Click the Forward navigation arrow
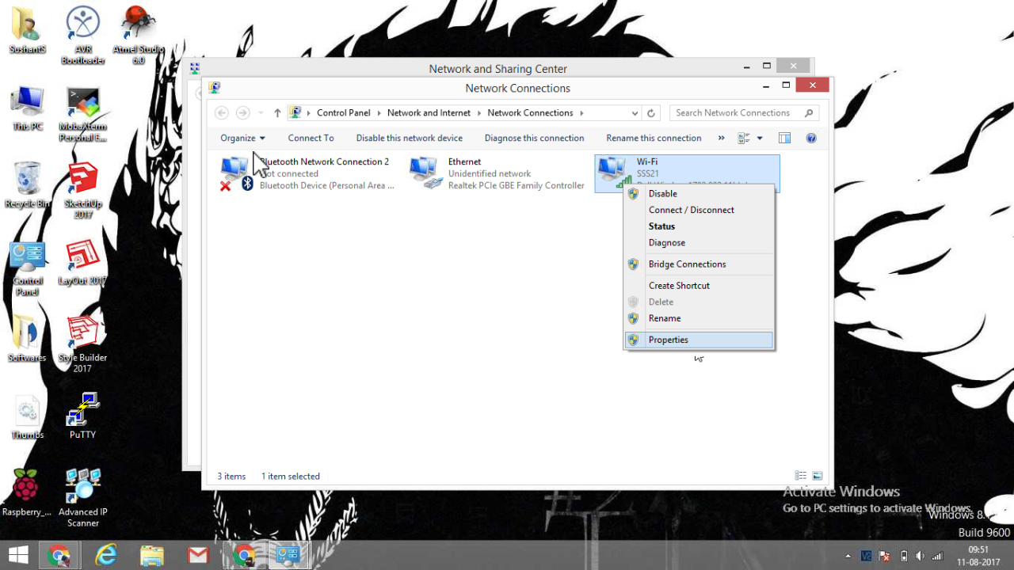The height and width of the screenshot is (570, 1014). [x=243, y=113]
